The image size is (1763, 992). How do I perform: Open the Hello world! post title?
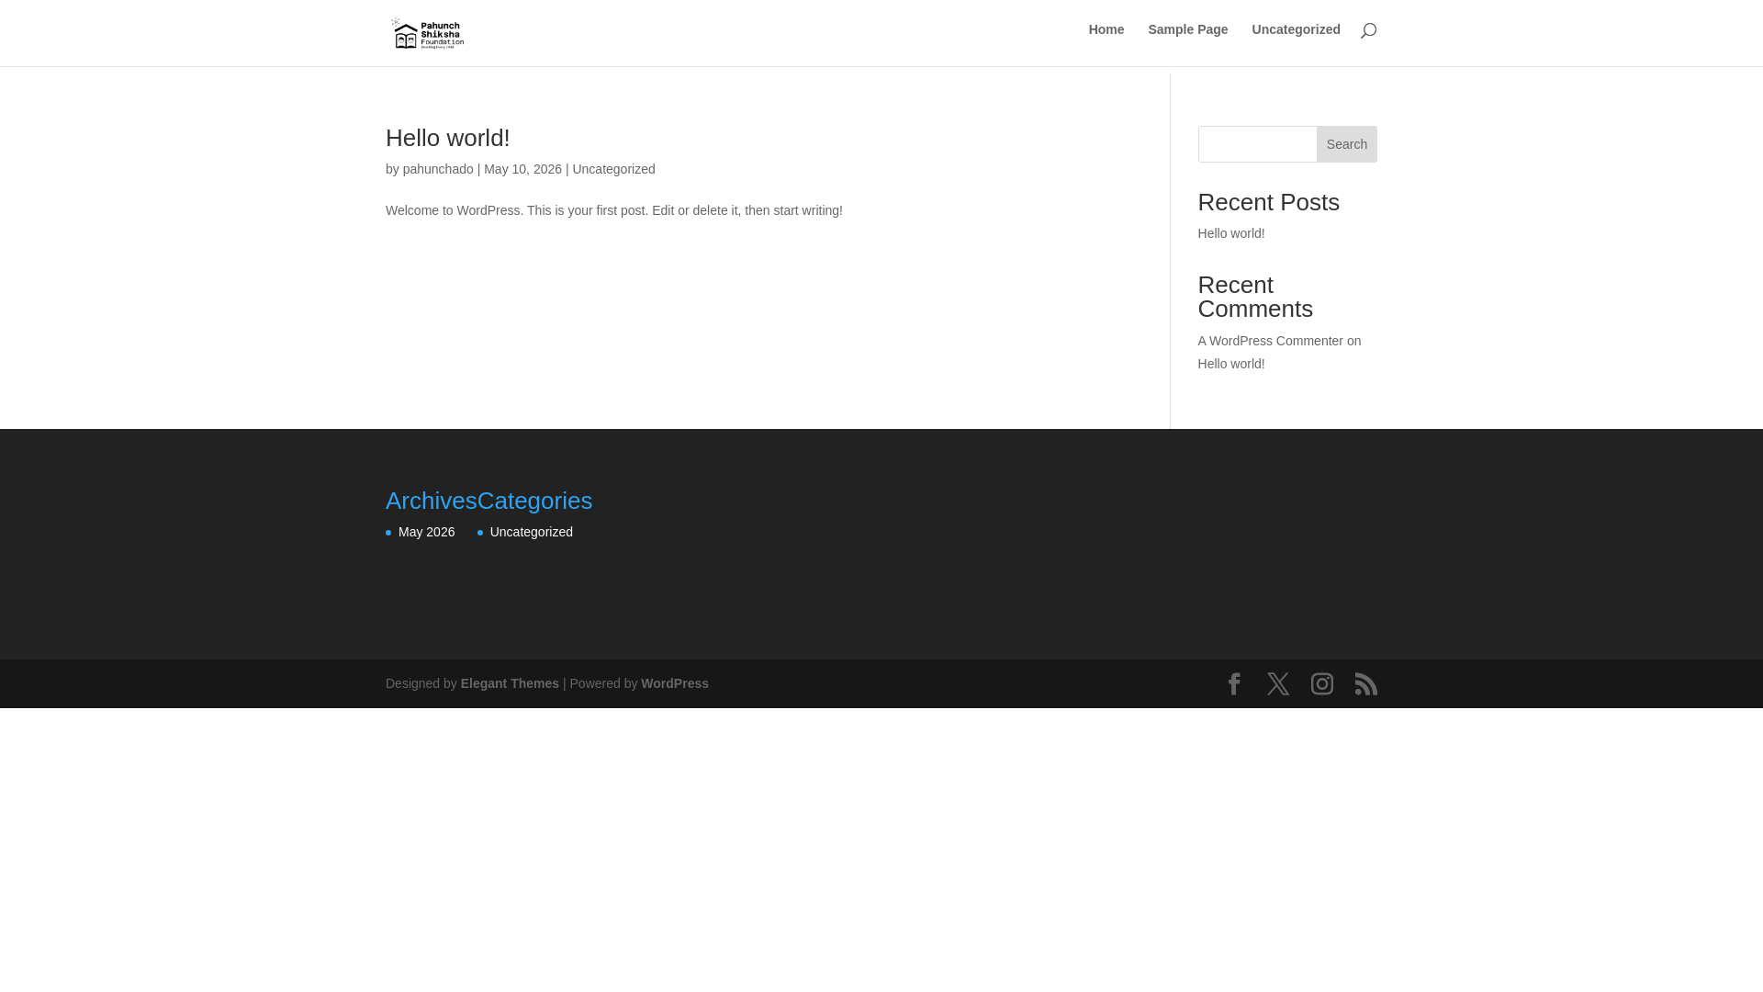tap(447, 138)
